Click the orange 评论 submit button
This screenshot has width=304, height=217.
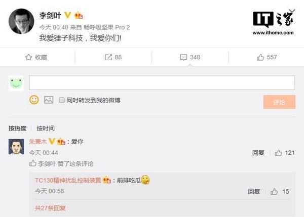279,102
